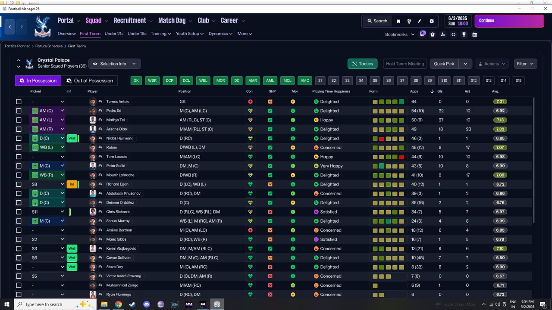The height and width of the screenshot is (310, 552).
Task: Click the trophy icon
Action: pyautogui.click(x=464, y=34)
